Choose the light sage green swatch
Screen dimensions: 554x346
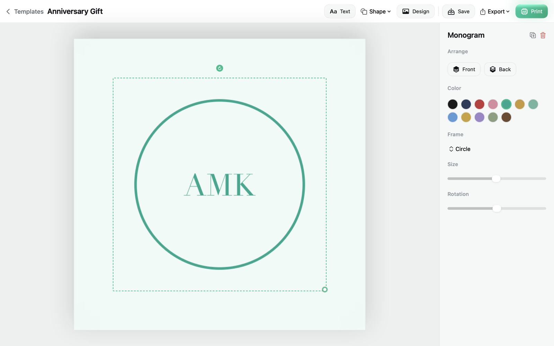tap(533, 104)
